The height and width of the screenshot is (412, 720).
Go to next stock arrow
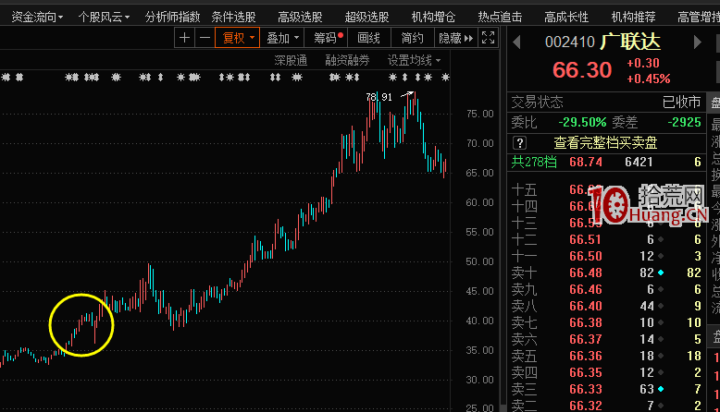698,42
